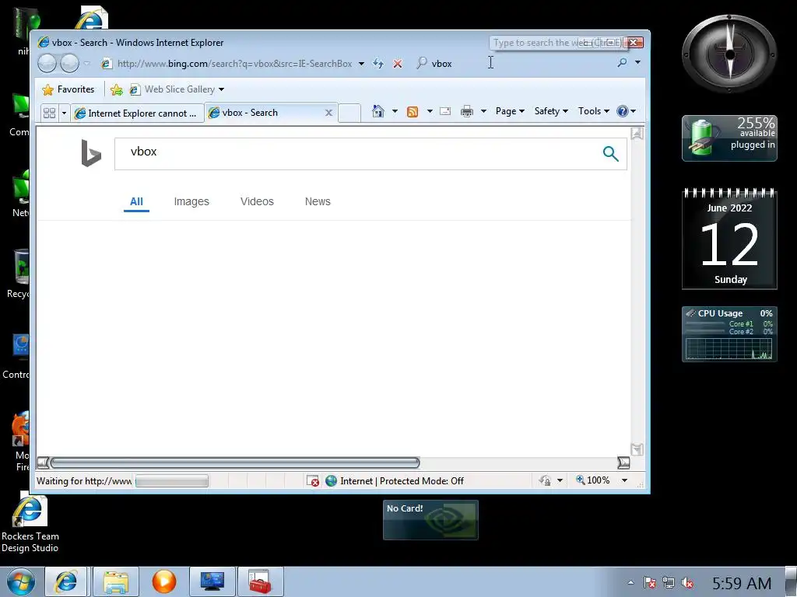
Task: Go to News results on Bing
Action: (318, 201)
